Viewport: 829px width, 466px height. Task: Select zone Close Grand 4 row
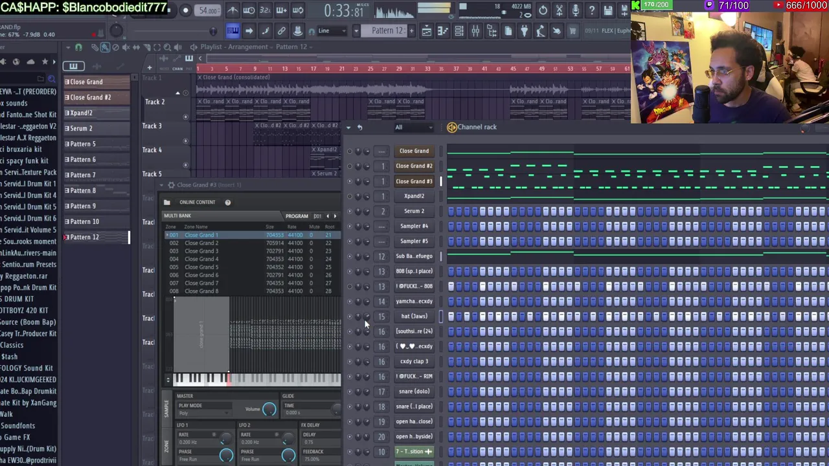click(x=253, y=259)
